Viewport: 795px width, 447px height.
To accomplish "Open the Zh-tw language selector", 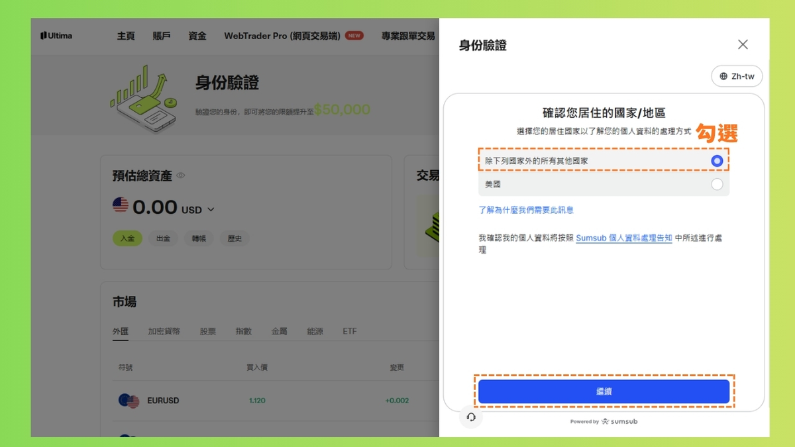I will pyautogui.click(x=737, y=76).
